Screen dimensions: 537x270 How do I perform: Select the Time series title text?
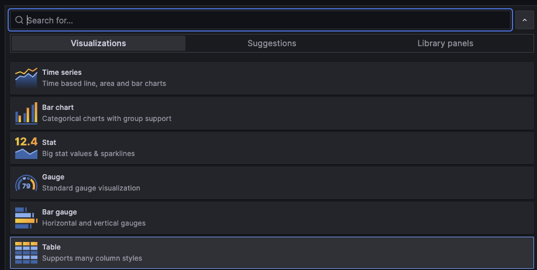(62, 72)
